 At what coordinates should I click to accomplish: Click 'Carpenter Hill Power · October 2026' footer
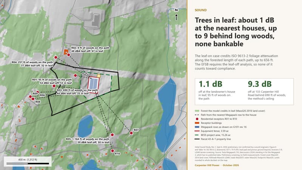[x=217, y=165]
